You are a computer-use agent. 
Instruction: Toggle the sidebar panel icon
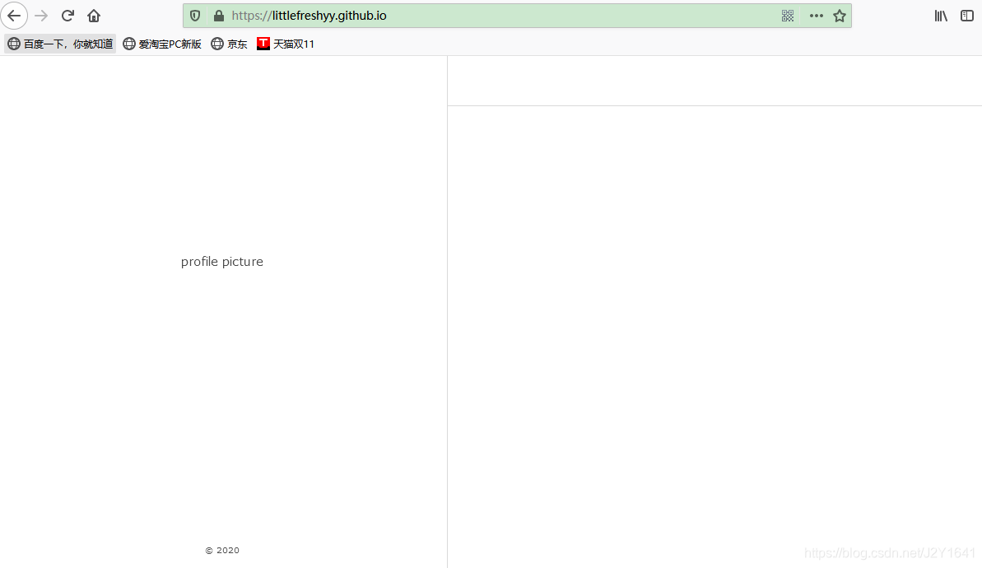click(x=967, y=16)
